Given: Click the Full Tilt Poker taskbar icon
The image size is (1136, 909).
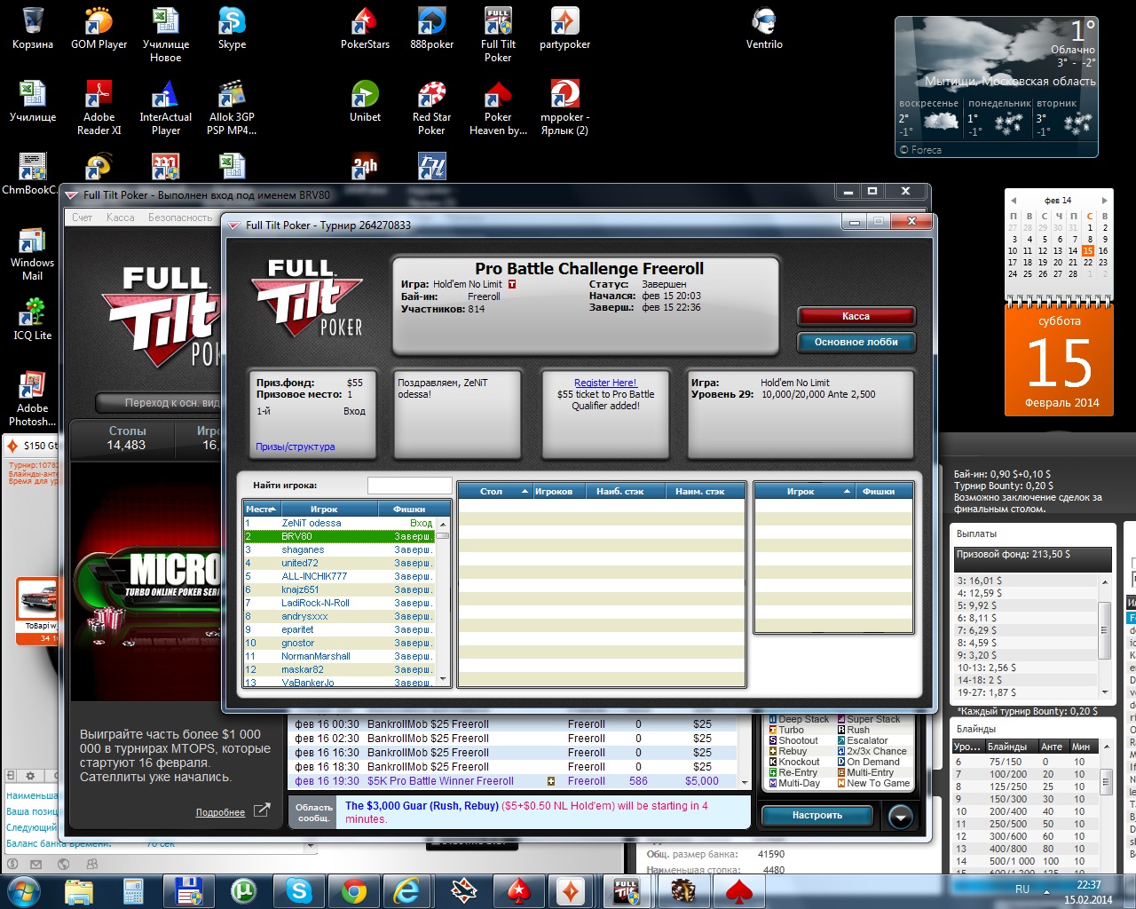Looking at the screenshot, I should (x=627, y=890).
